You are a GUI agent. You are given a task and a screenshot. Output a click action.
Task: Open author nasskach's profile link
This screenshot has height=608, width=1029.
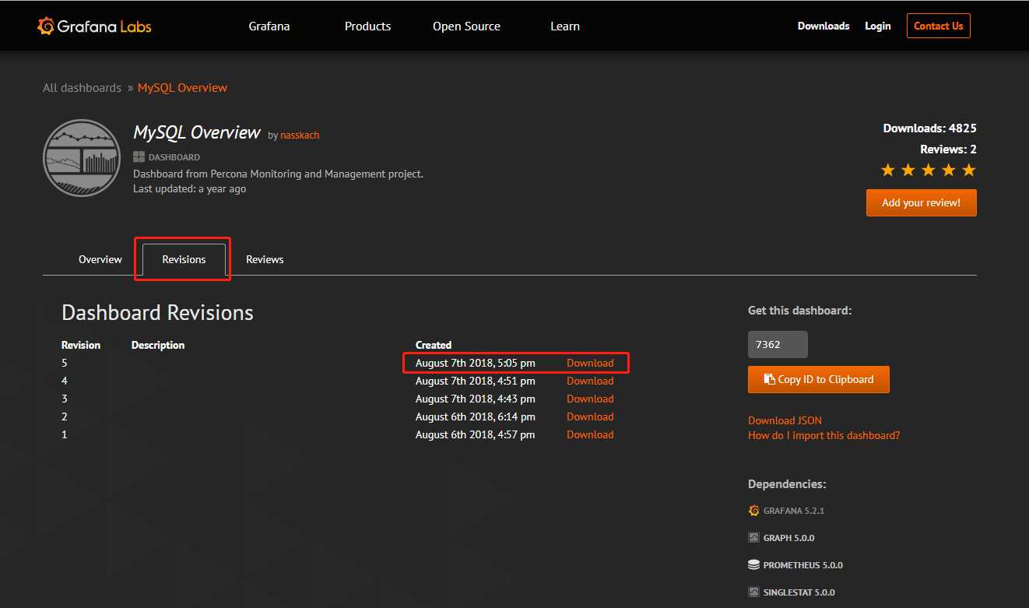pyautogui.click(x=300, y=135)
